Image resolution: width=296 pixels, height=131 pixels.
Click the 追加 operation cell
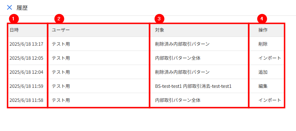point(263,72)
